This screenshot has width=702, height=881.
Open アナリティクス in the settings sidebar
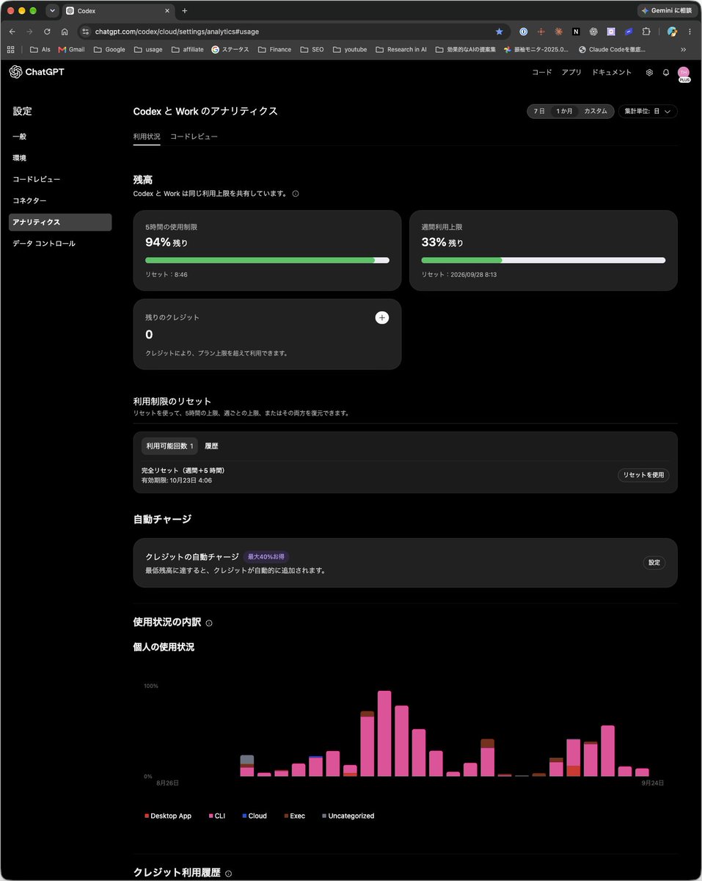[60, 222]
